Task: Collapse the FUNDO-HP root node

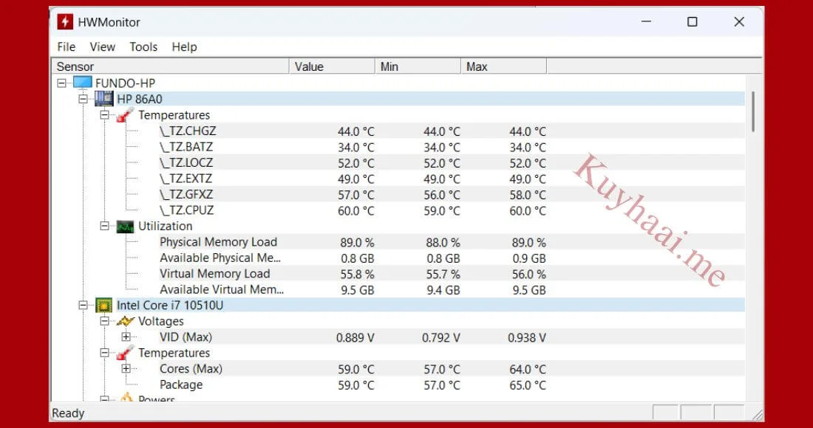Action: 61,83
